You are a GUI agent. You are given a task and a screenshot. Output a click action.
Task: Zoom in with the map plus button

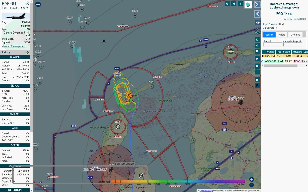click(252, 179)
